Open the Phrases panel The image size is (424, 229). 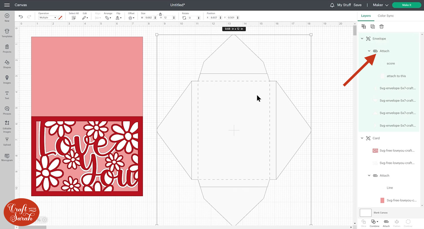(7, 111)
